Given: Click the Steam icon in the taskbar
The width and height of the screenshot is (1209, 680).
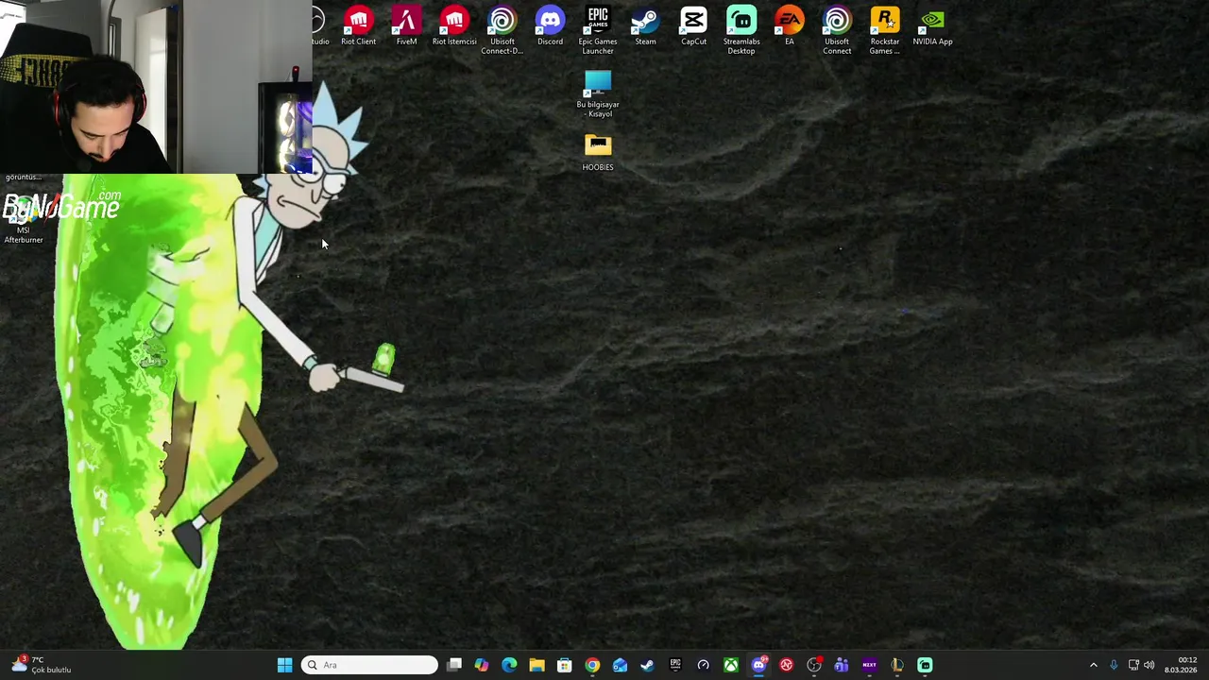Looking at the screenshot, I should click(x=647, y=665).
